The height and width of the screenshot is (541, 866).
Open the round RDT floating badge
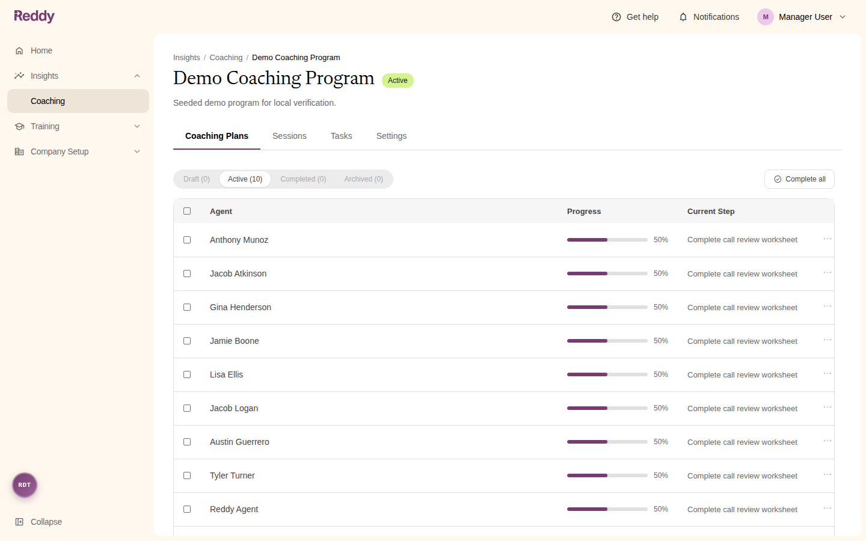coord(25,485)
